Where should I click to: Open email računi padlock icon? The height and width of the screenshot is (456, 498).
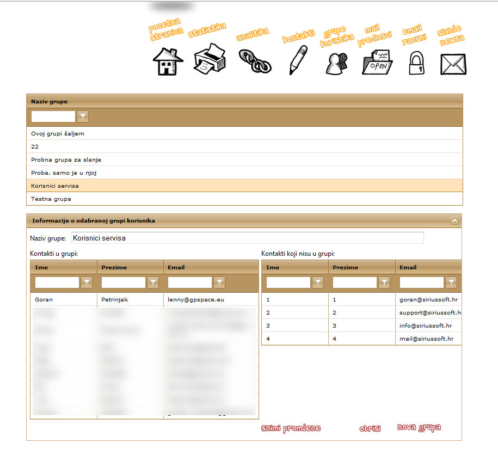click(416, 63)
